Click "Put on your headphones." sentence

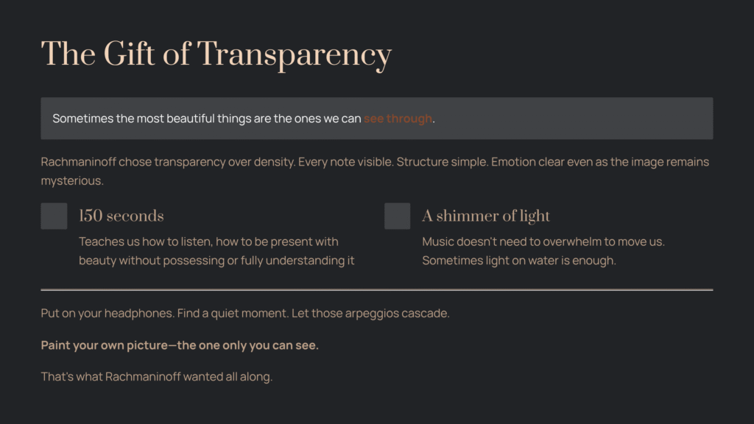tap(108, 314)
